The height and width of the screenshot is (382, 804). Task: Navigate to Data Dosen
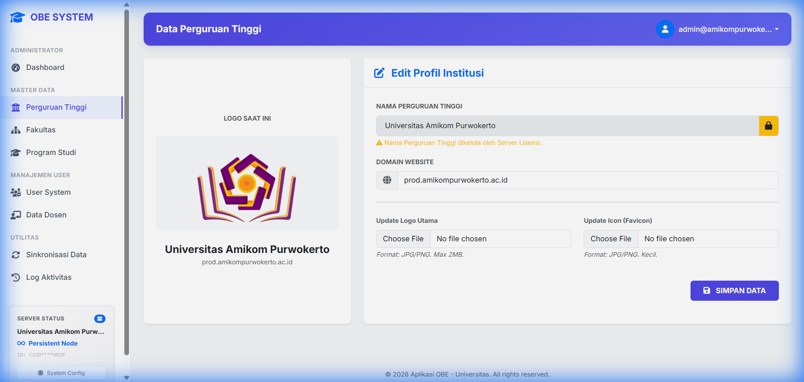click(x=46, y=215)
